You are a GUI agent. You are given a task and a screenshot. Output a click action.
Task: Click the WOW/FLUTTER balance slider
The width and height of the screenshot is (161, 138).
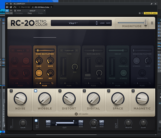tap(45, 50)
